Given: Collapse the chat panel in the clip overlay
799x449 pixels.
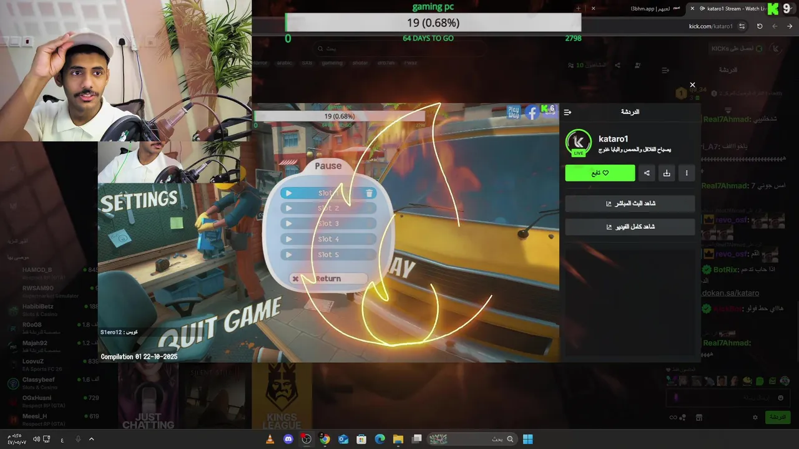Looking at the screenshot, I should pos(567,112).
